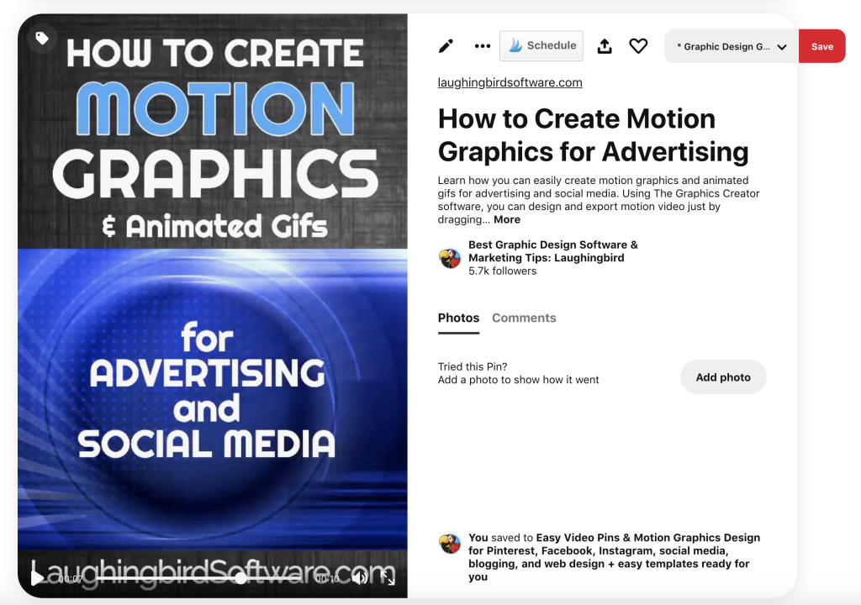This screenshot has width=861, height=605.
Task: Open the three-dot more options menu
Action: tap(482, 46)
